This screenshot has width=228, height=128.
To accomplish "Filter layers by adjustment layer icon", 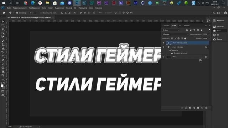I will [x=191, y=30].
